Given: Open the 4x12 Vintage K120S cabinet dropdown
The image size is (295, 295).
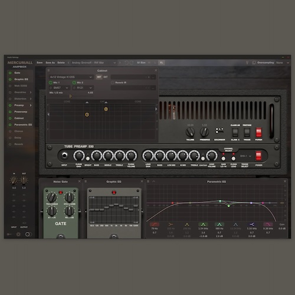Looking at the screenshot, I should point(71,77).
